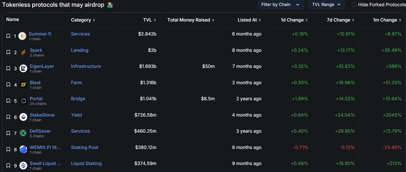This screenshot has height=172, width=406.
Task: Open the Infrastructure category link
Action: click(x=86, y=66)
